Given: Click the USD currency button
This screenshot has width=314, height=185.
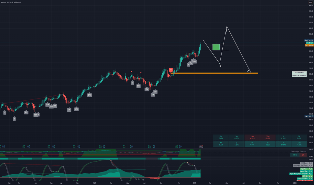Looking at the screenshot, I should (x=310, y=2).
